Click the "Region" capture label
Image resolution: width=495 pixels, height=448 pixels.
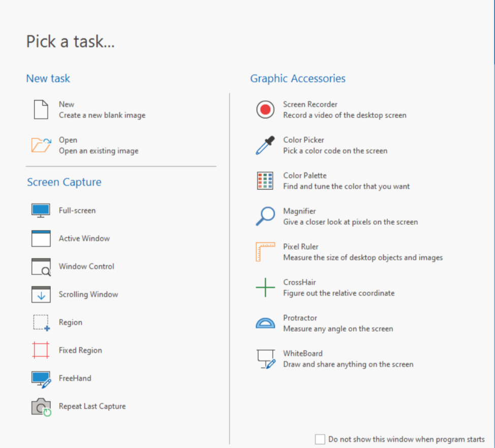pyautogui.click(x=71, y=322)
